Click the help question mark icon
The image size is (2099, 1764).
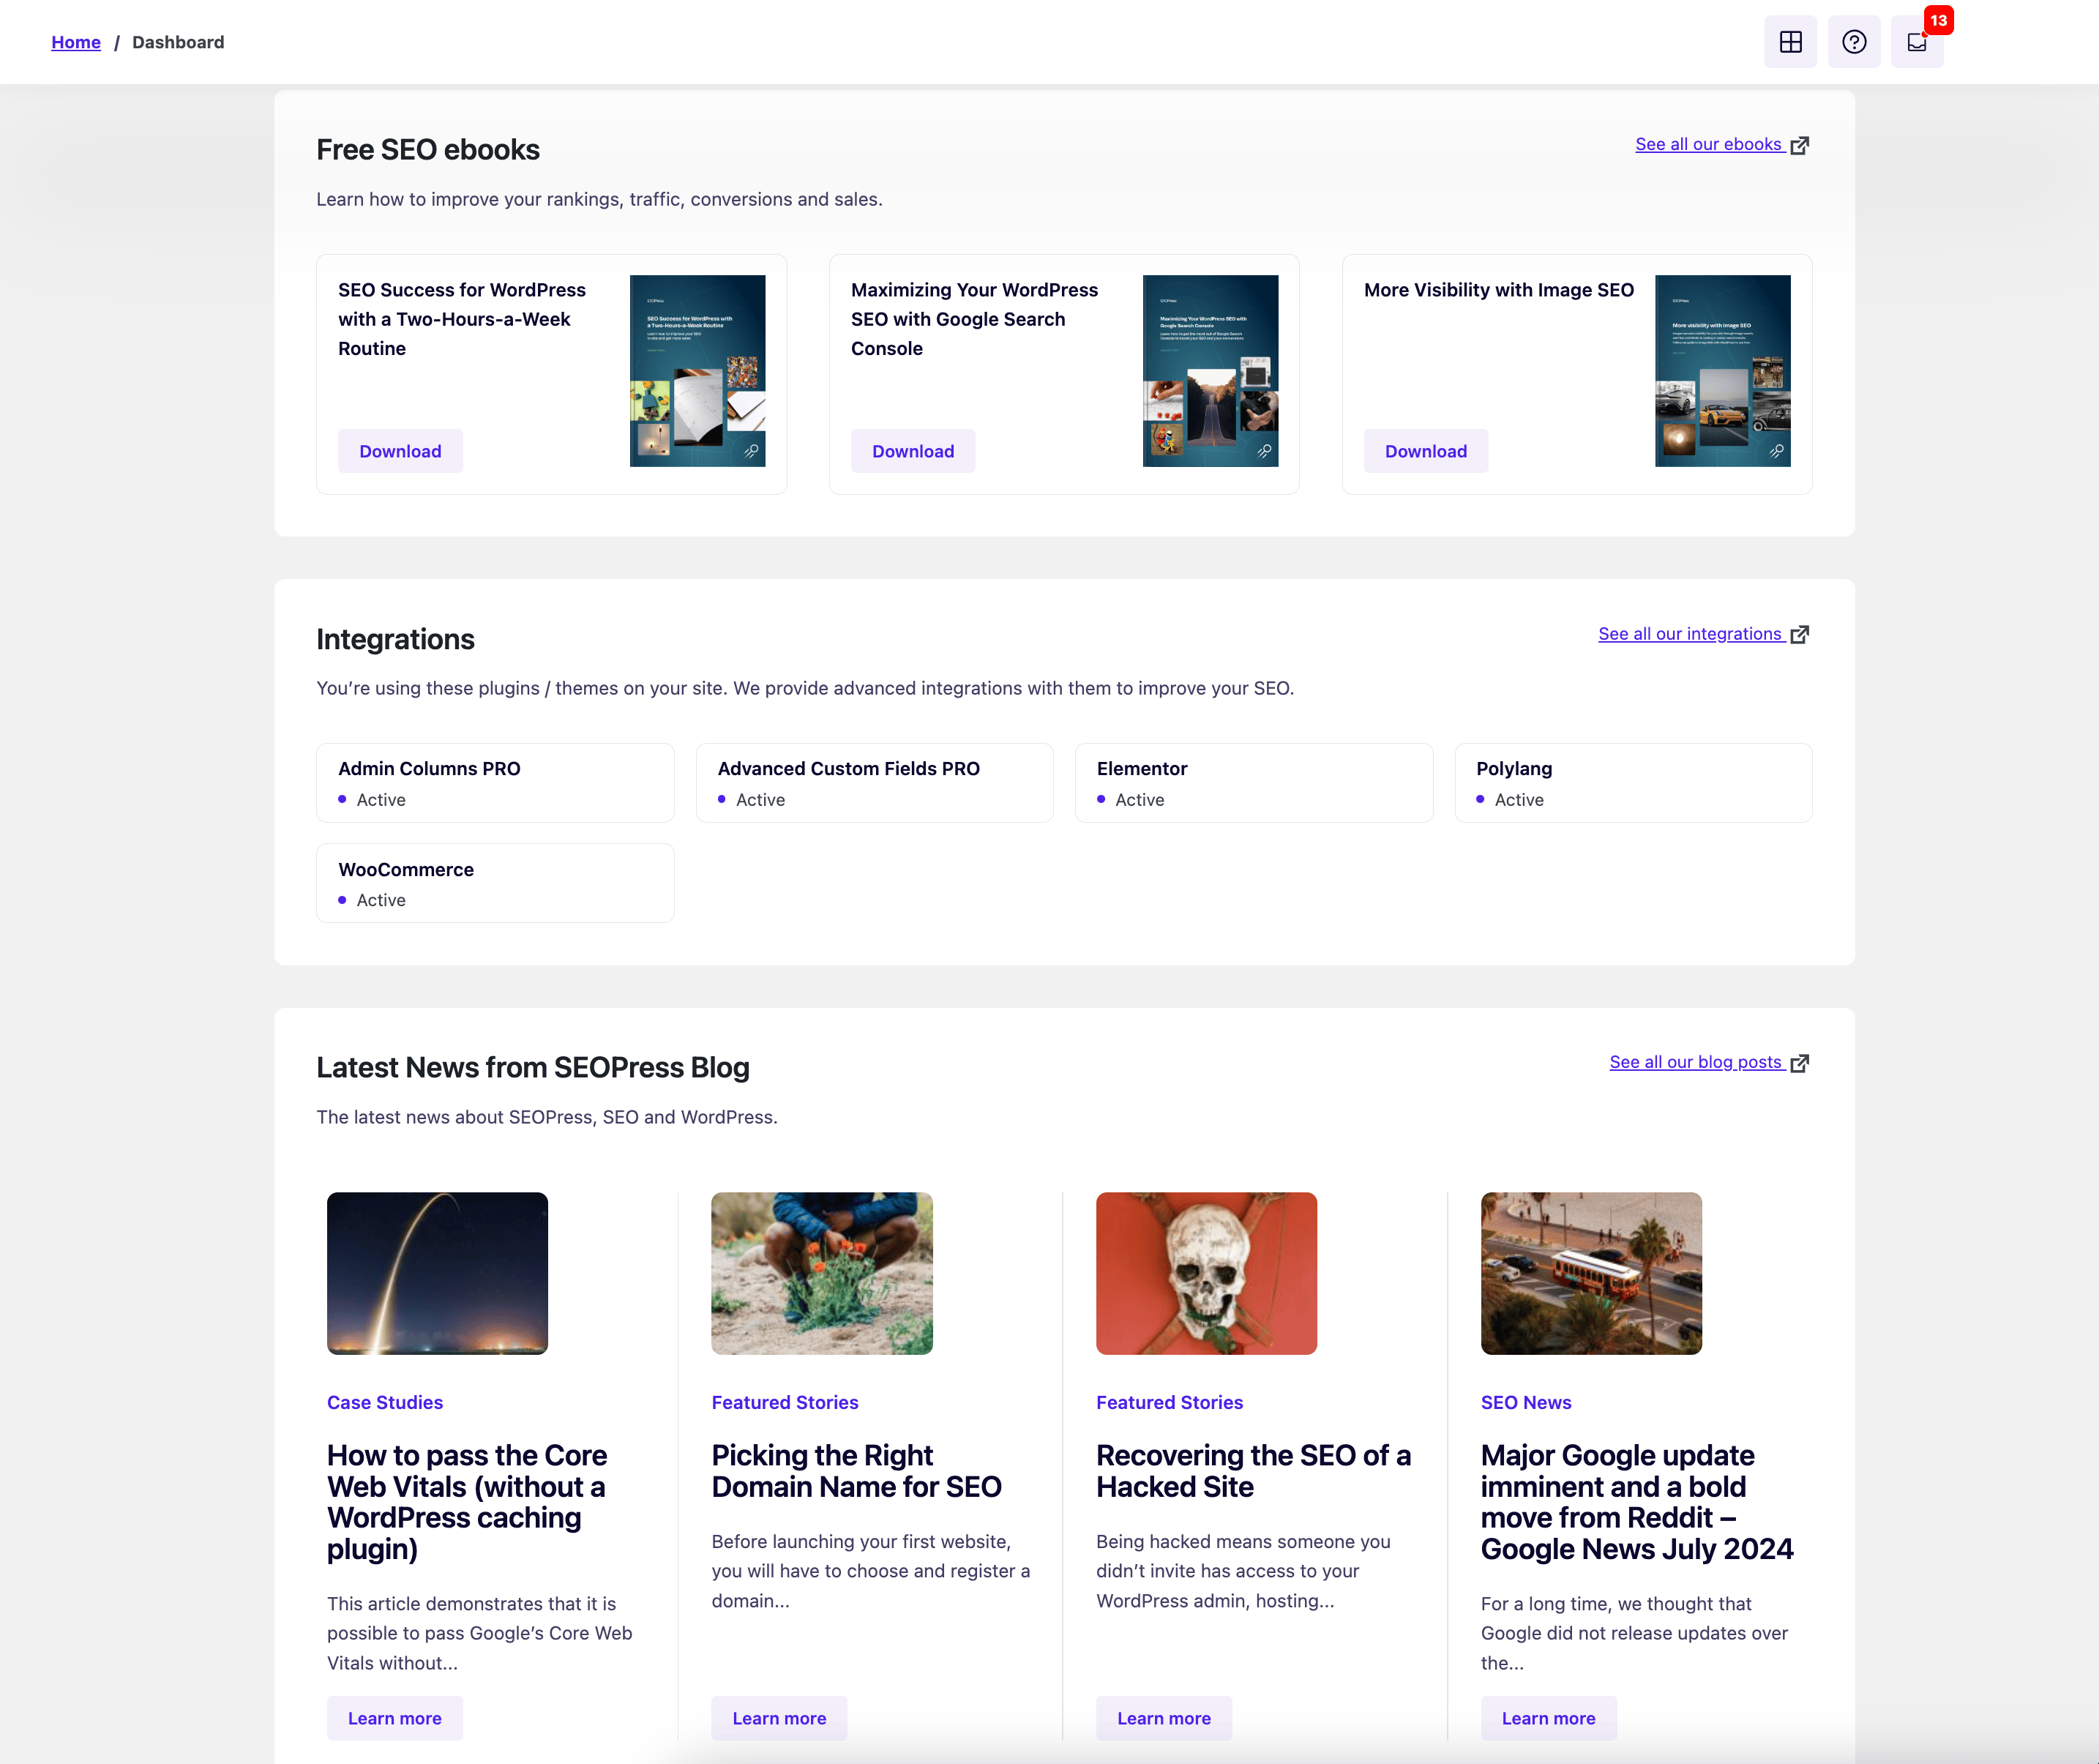coord(1853,42)
